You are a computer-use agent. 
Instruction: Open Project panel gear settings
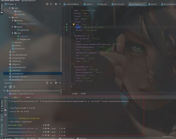coord(56,4)
